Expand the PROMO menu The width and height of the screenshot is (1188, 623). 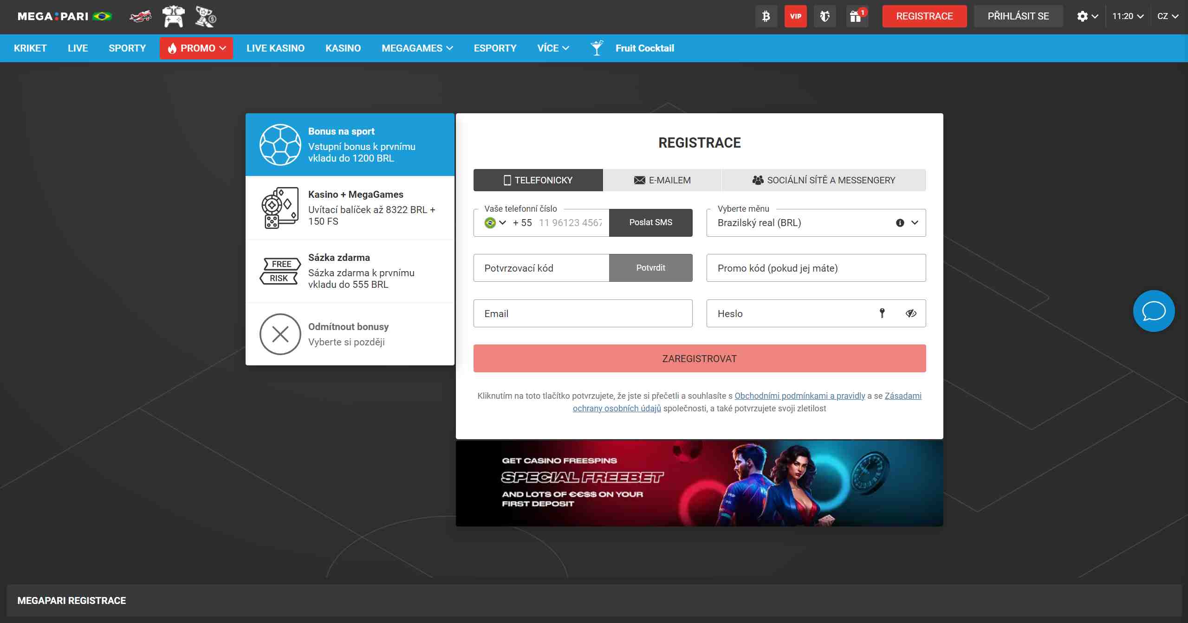tap(196, 48)
